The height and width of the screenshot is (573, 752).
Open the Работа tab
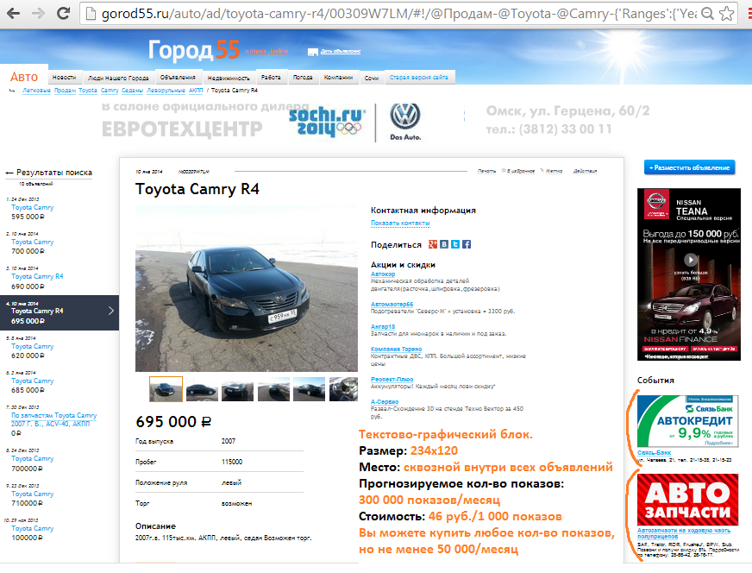(x=271, y=78)
